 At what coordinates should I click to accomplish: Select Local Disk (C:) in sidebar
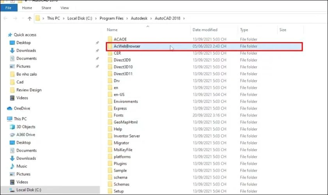(x=29, y=190)
